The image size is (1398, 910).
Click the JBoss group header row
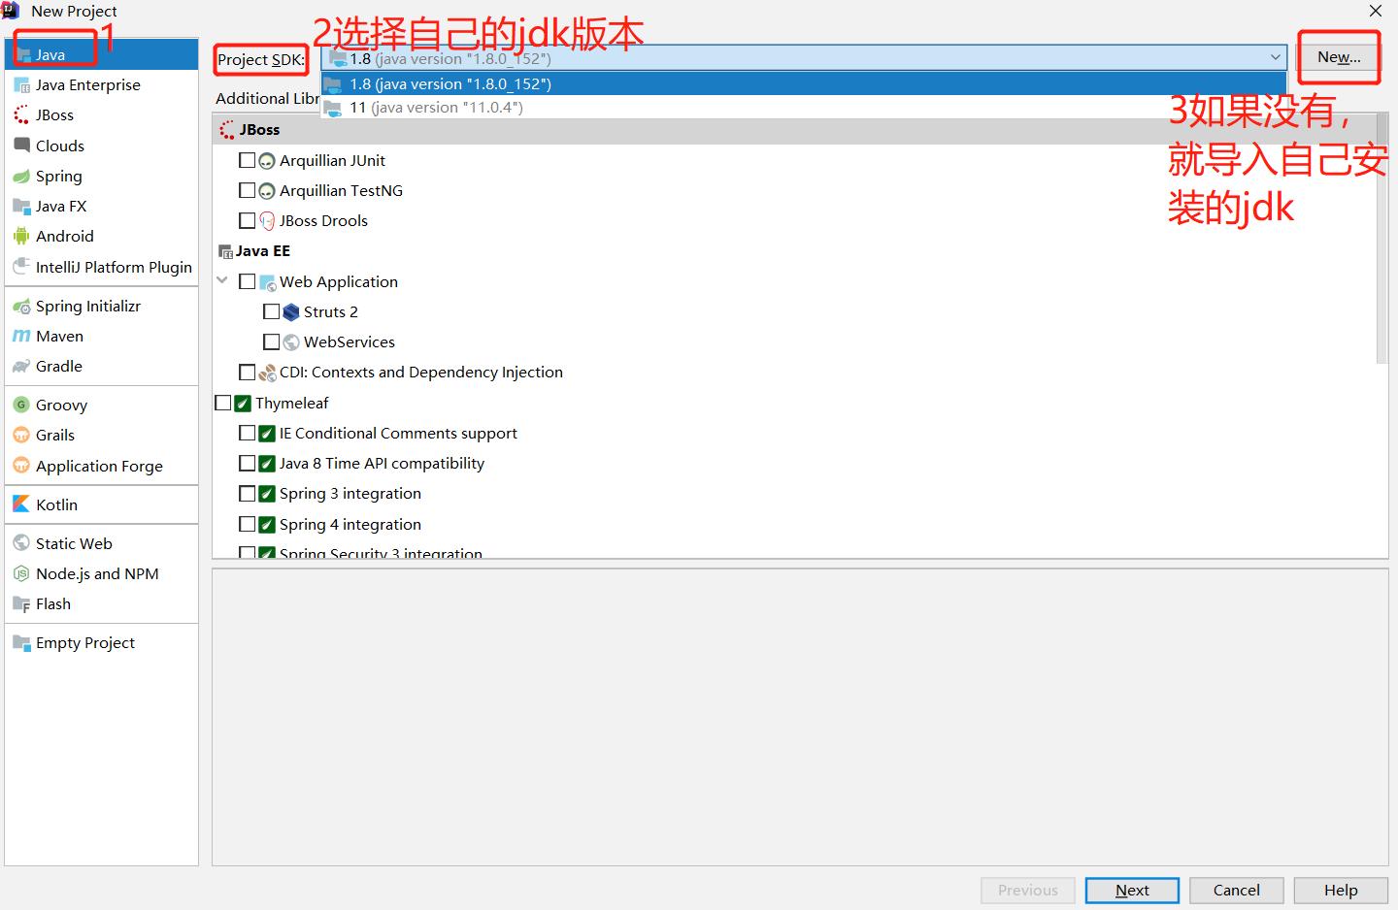[794, 130]
